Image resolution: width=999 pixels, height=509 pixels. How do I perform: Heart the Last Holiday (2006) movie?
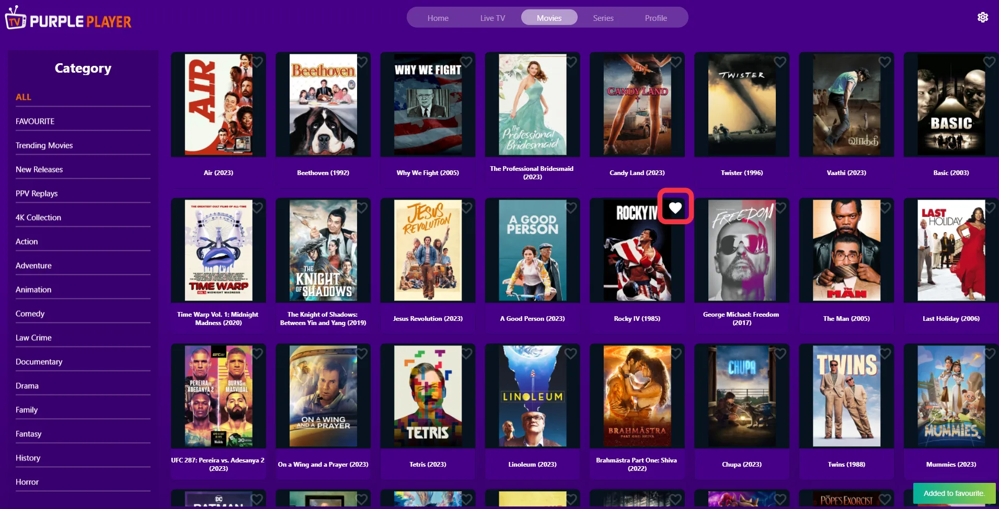[x=989, y=208]
